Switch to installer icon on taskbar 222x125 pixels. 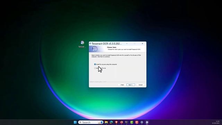click(x=147, y=122)
